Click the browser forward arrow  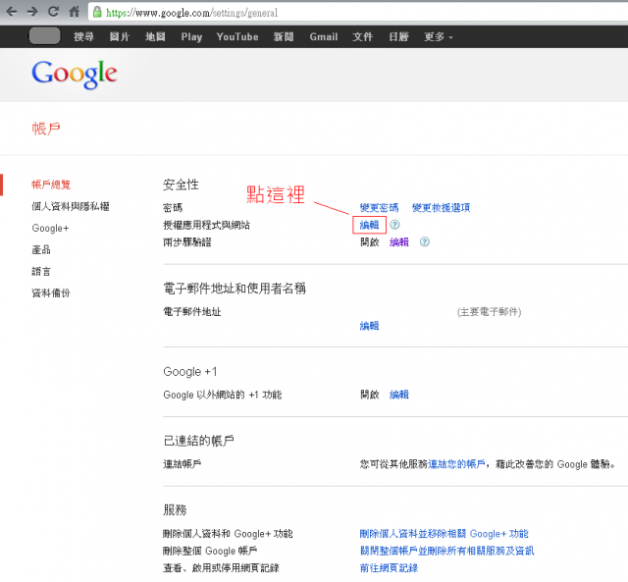32,12
